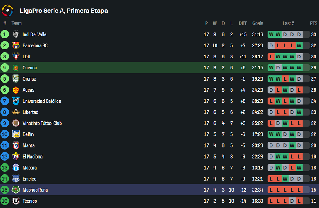The image size is (319, 208).
Task: Click the Cuenca team crest icon
Action: pos(16,68)
